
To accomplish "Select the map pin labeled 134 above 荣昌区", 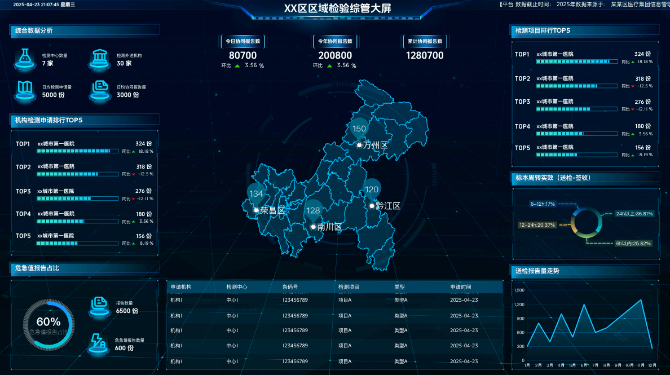I will [256, 193].
